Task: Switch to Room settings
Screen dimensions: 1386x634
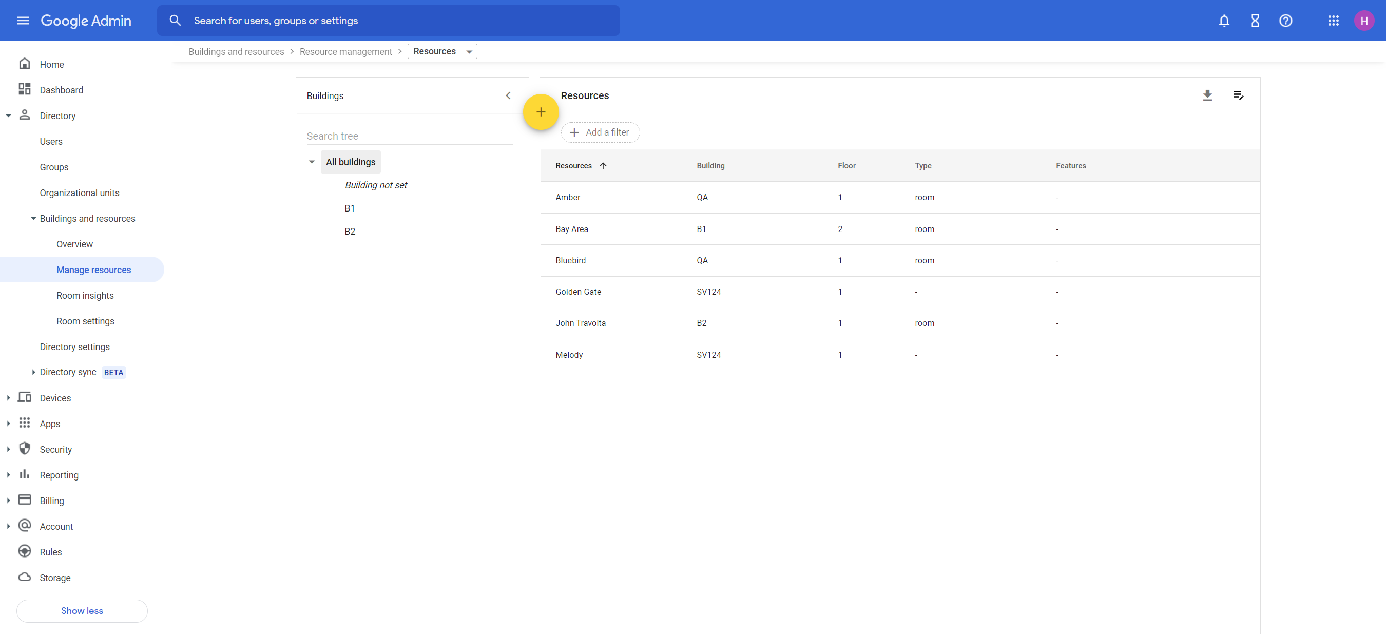Action: pyautogui.click(x=85, y=321)
